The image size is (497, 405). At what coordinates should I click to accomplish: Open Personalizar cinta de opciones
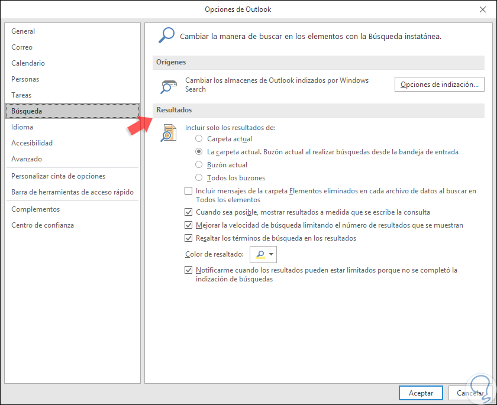click(72, 176)
